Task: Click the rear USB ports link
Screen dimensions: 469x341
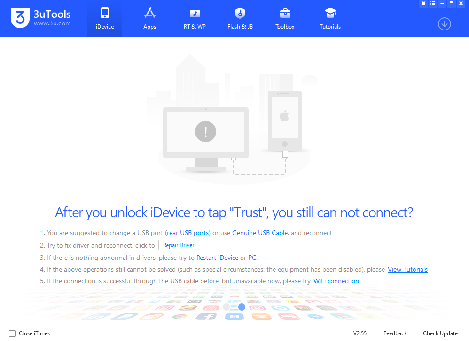Action: 188,233
